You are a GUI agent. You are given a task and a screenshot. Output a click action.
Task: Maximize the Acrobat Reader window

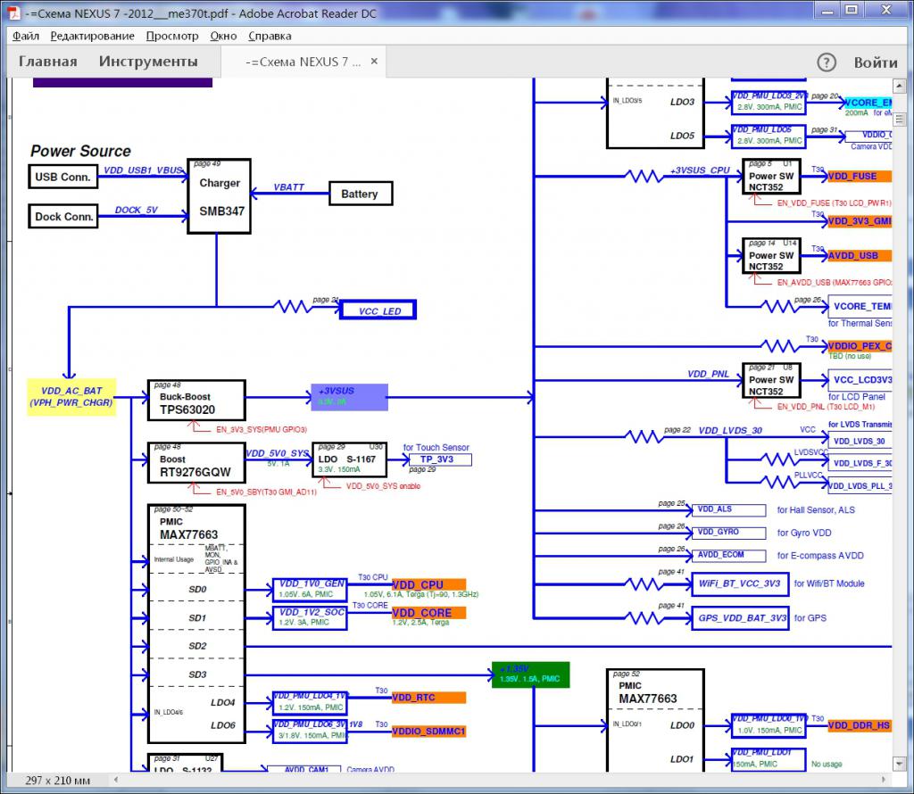(x=850, y=11)
